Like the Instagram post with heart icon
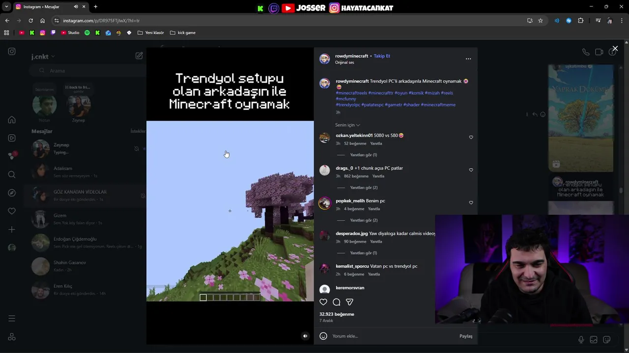 click(323, 302)
